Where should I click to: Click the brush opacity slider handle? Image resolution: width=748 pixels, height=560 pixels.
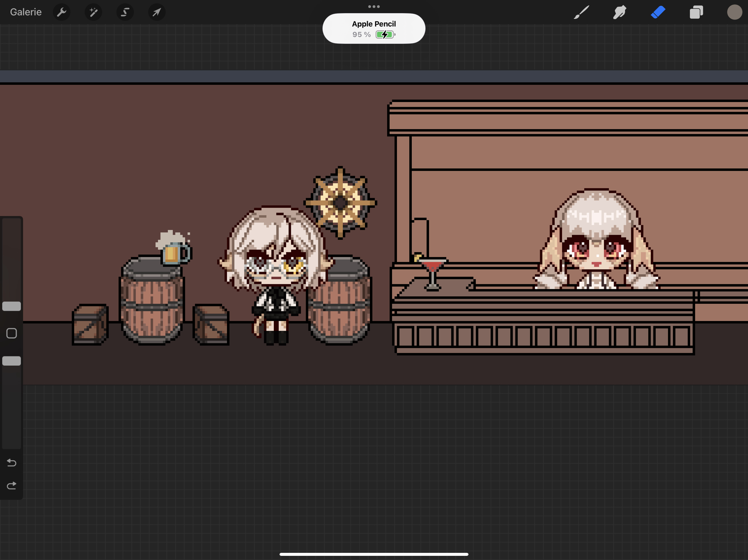point(12,361)
